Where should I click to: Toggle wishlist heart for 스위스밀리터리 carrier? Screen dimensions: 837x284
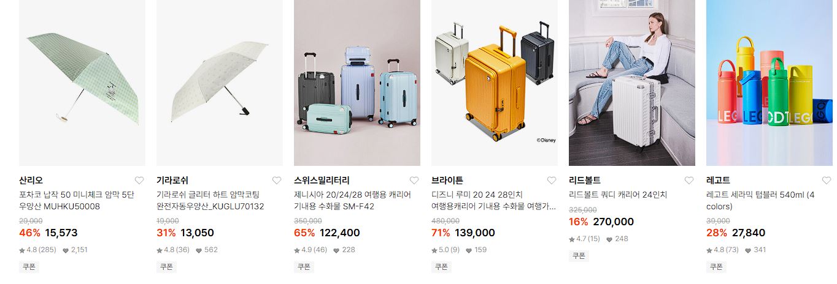(414, 181)
